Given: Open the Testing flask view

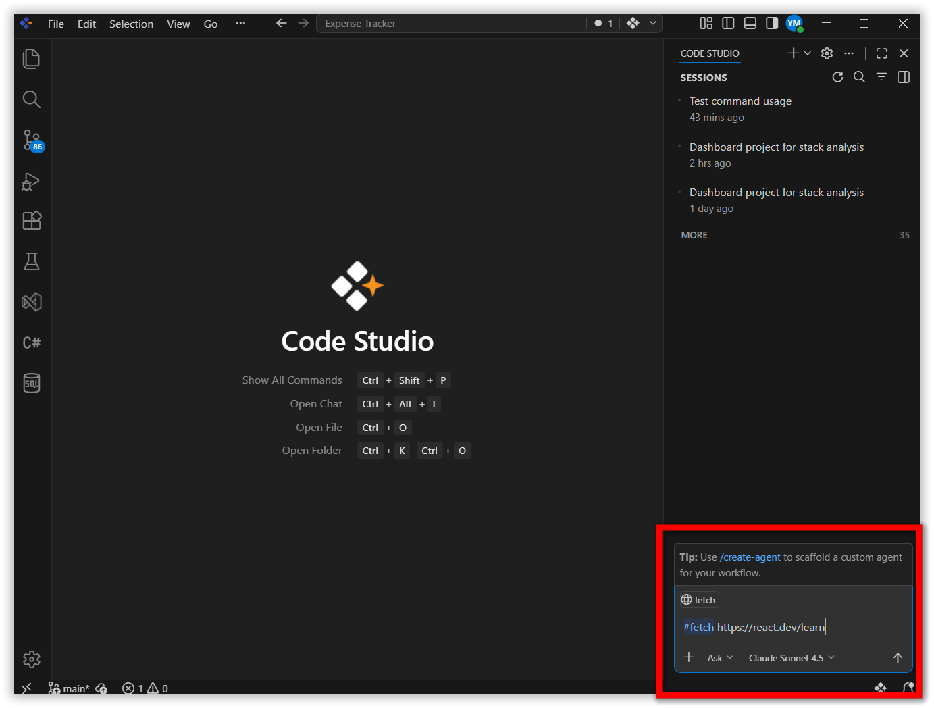Looking at the screenshot, I should tap(31, 261).
